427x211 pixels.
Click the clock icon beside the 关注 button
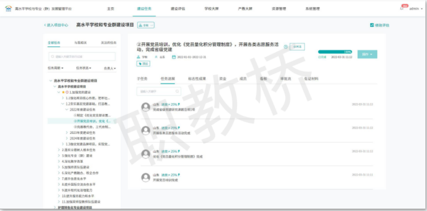click(286, 47)
